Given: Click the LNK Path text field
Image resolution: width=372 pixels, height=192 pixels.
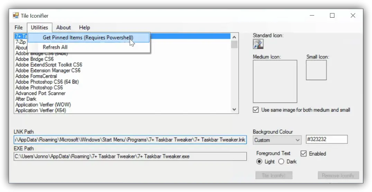Looking at the screenshot, I should coord(130,140).
